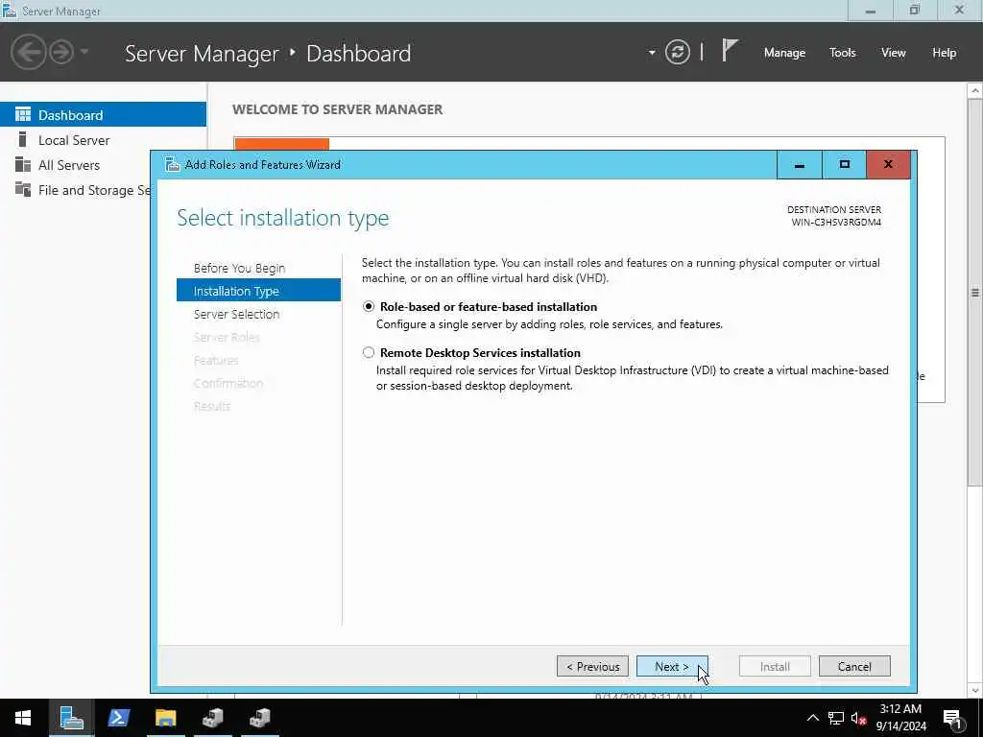The height and width of the screenshot is (737, 983).
Task: Open the Help menu
Action: click(x=944, y=53)
